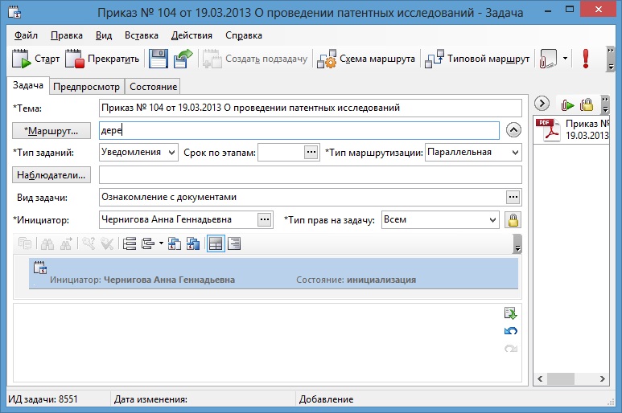Click the yellow padlock beside Тип прав
The height and width of the screenshot is (413, 622).
pyautogui.click(x=513, y=220)
